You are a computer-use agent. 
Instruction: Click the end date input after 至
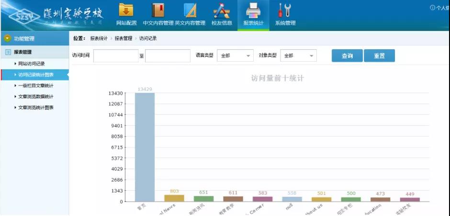(168, 55)
